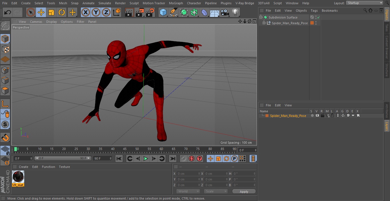Add a Cube primitive object

163,12
